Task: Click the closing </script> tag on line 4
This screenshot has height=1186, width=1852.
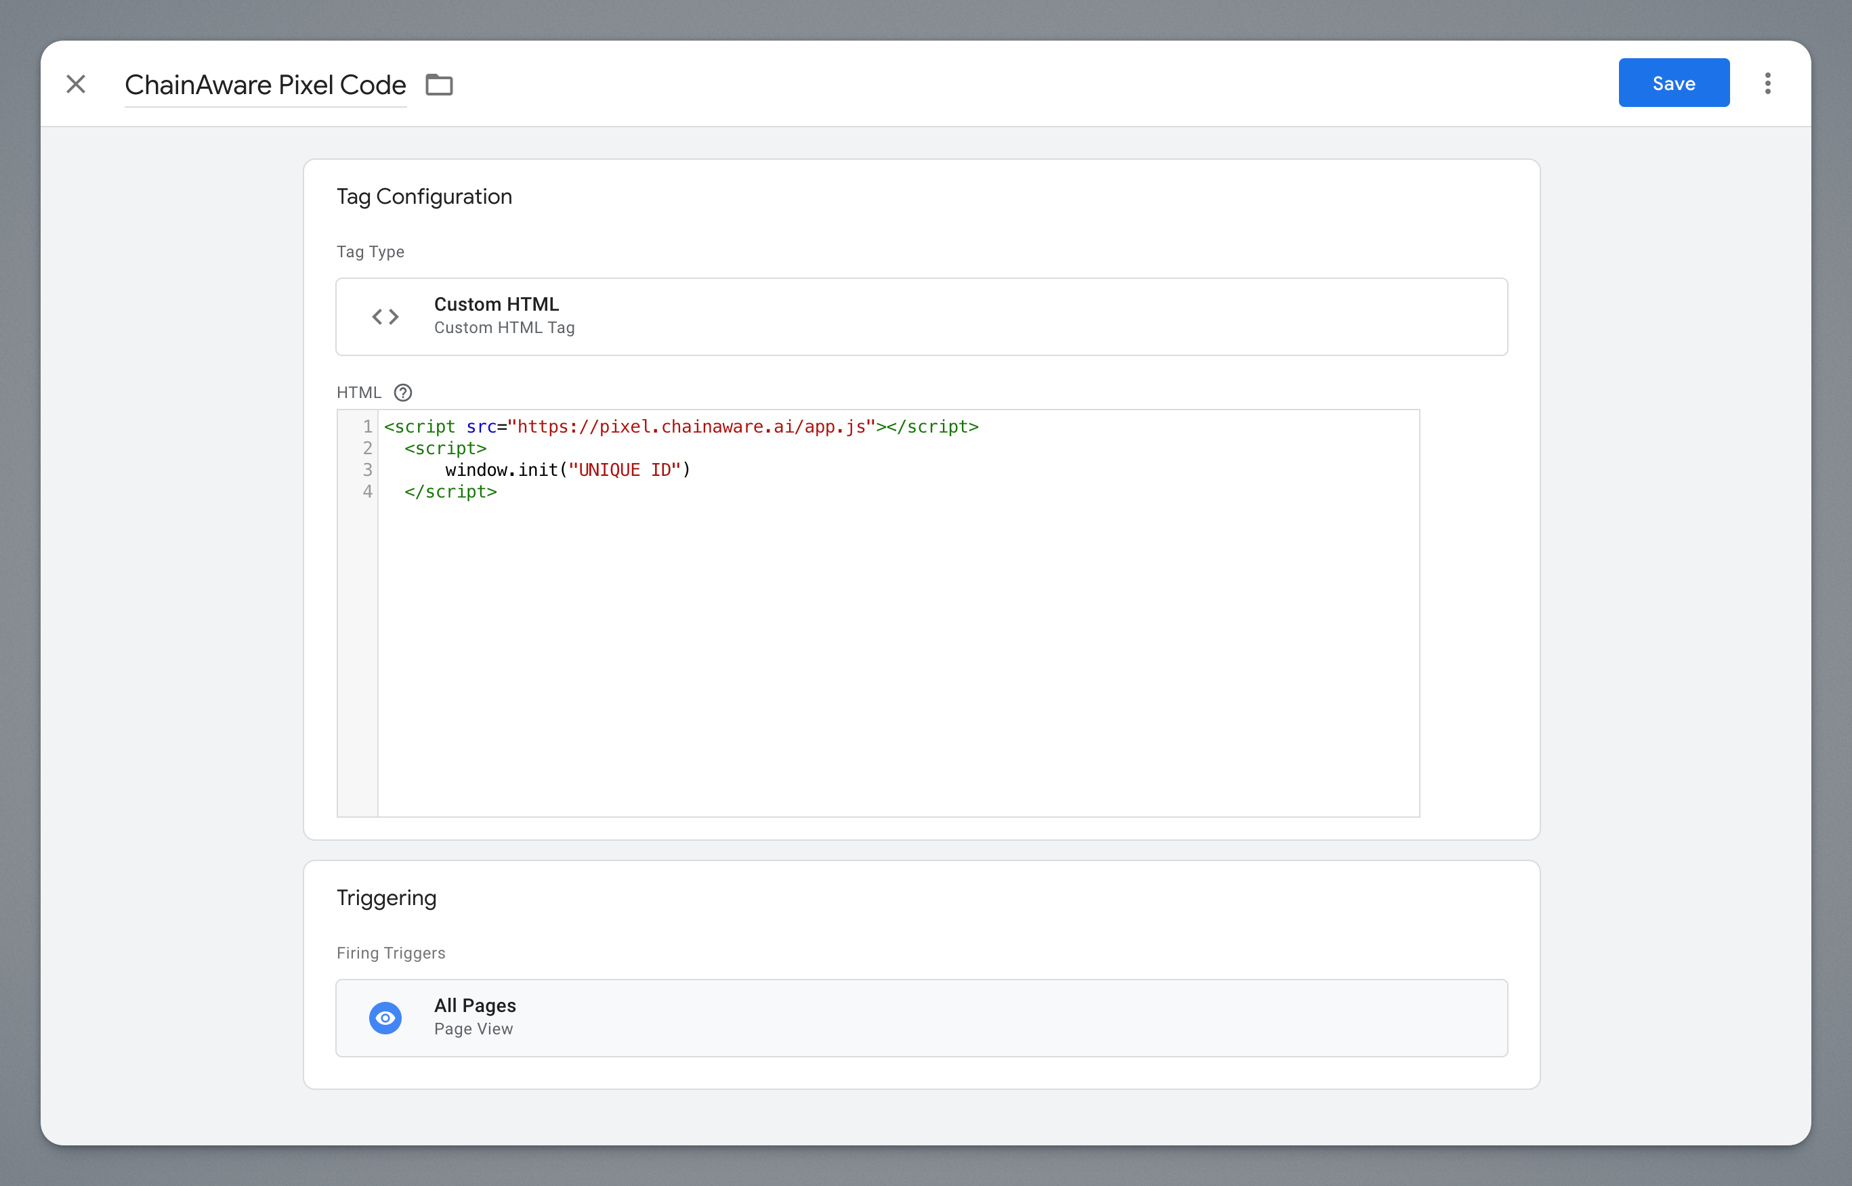Action: (x=451, y=491)
